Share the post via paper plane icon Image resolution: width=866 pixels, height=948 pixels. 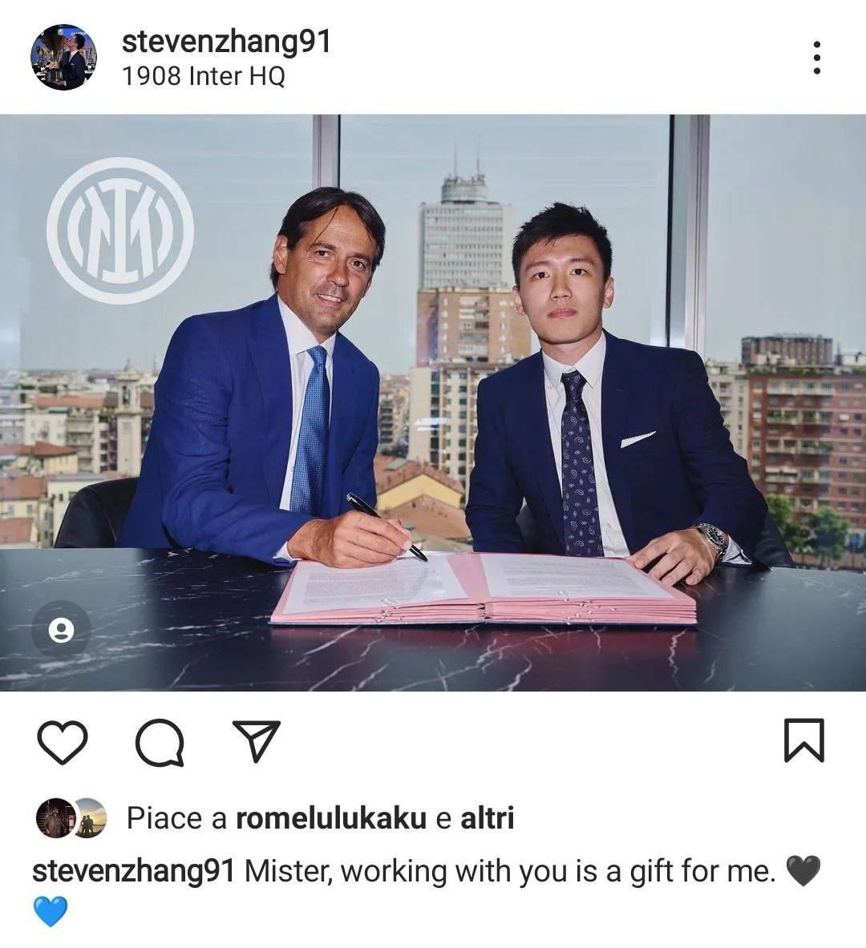pyautogui.click(x=257, y=740)
